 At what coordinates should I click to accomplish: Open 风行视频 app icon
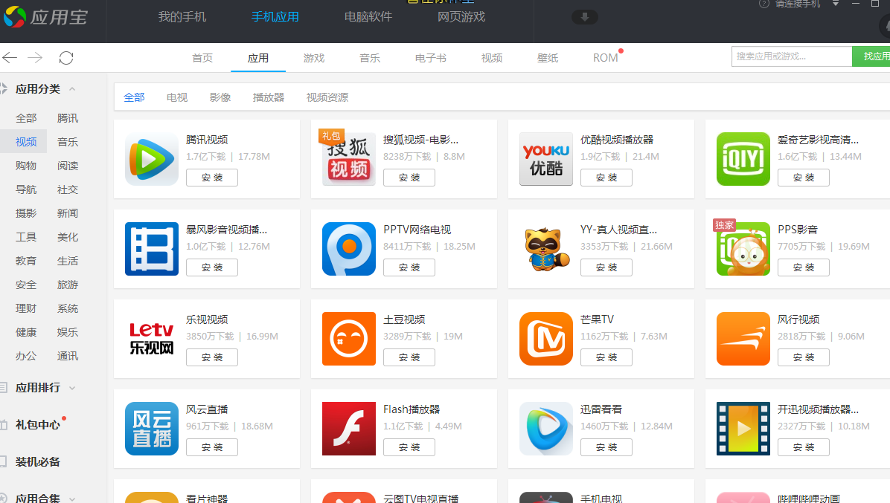coord(743,339)
